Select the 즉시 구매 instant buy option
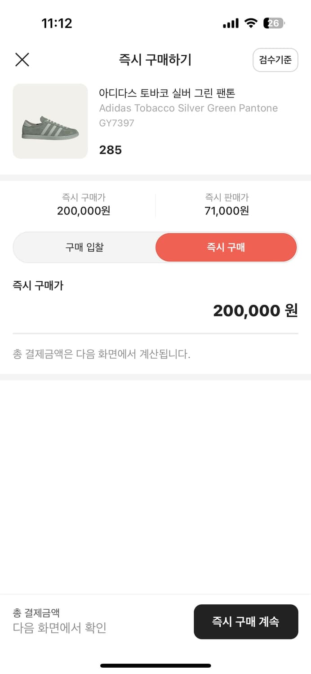Viewport: 311px width, 674px height. click(226, 247)
